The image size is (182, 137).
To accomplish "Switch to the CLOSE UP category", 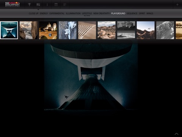I will click(x=33, y=13).
